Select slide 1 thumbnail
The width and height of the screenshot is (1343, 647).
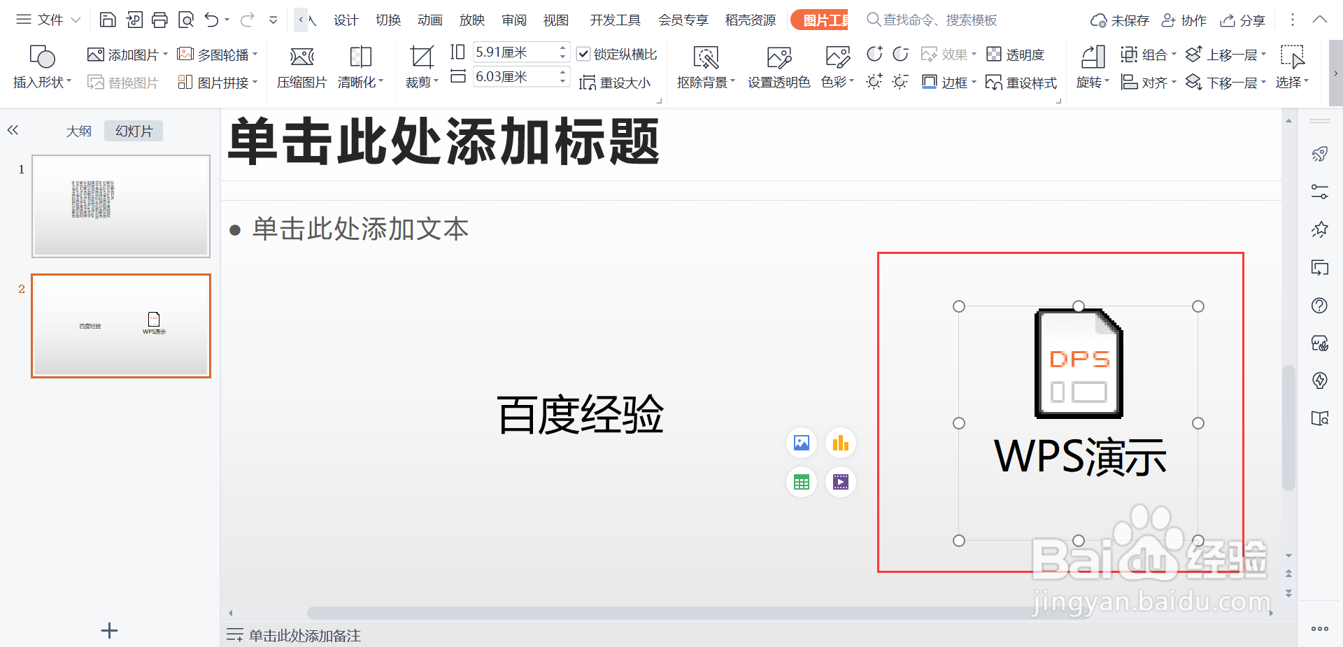point(121,206)
